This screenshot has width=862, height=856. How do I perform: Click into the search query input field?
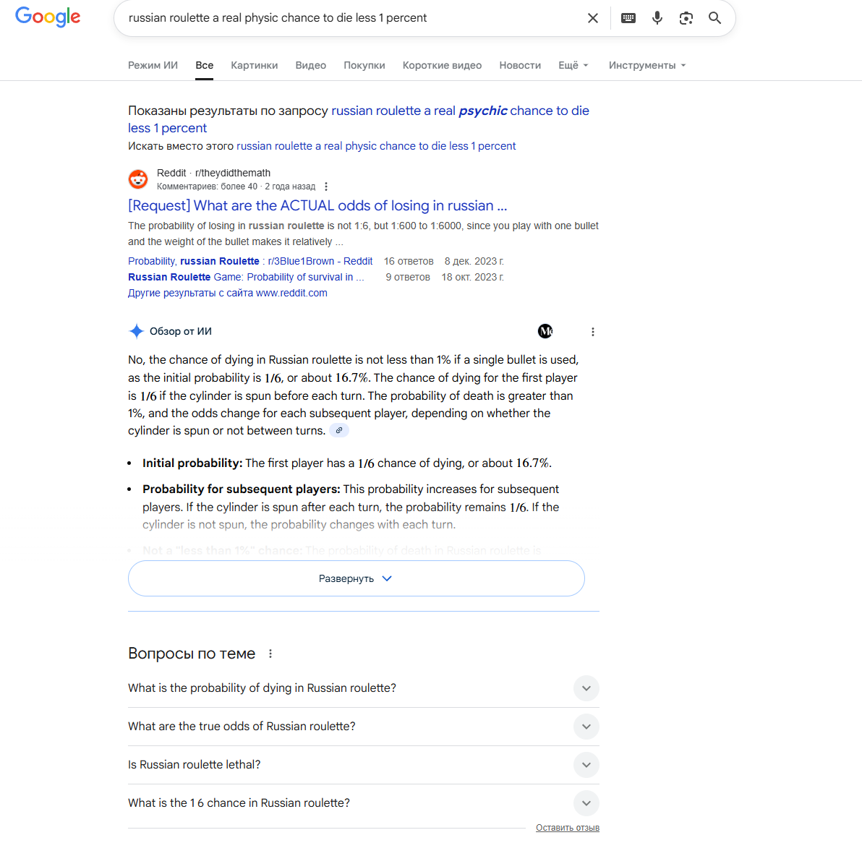(352, 18)
